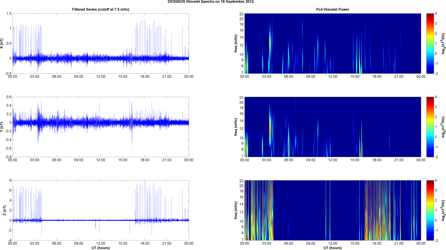Click the middle wavelet power colorbar
This screenshot has height=250, width=446.
[430, 127]
